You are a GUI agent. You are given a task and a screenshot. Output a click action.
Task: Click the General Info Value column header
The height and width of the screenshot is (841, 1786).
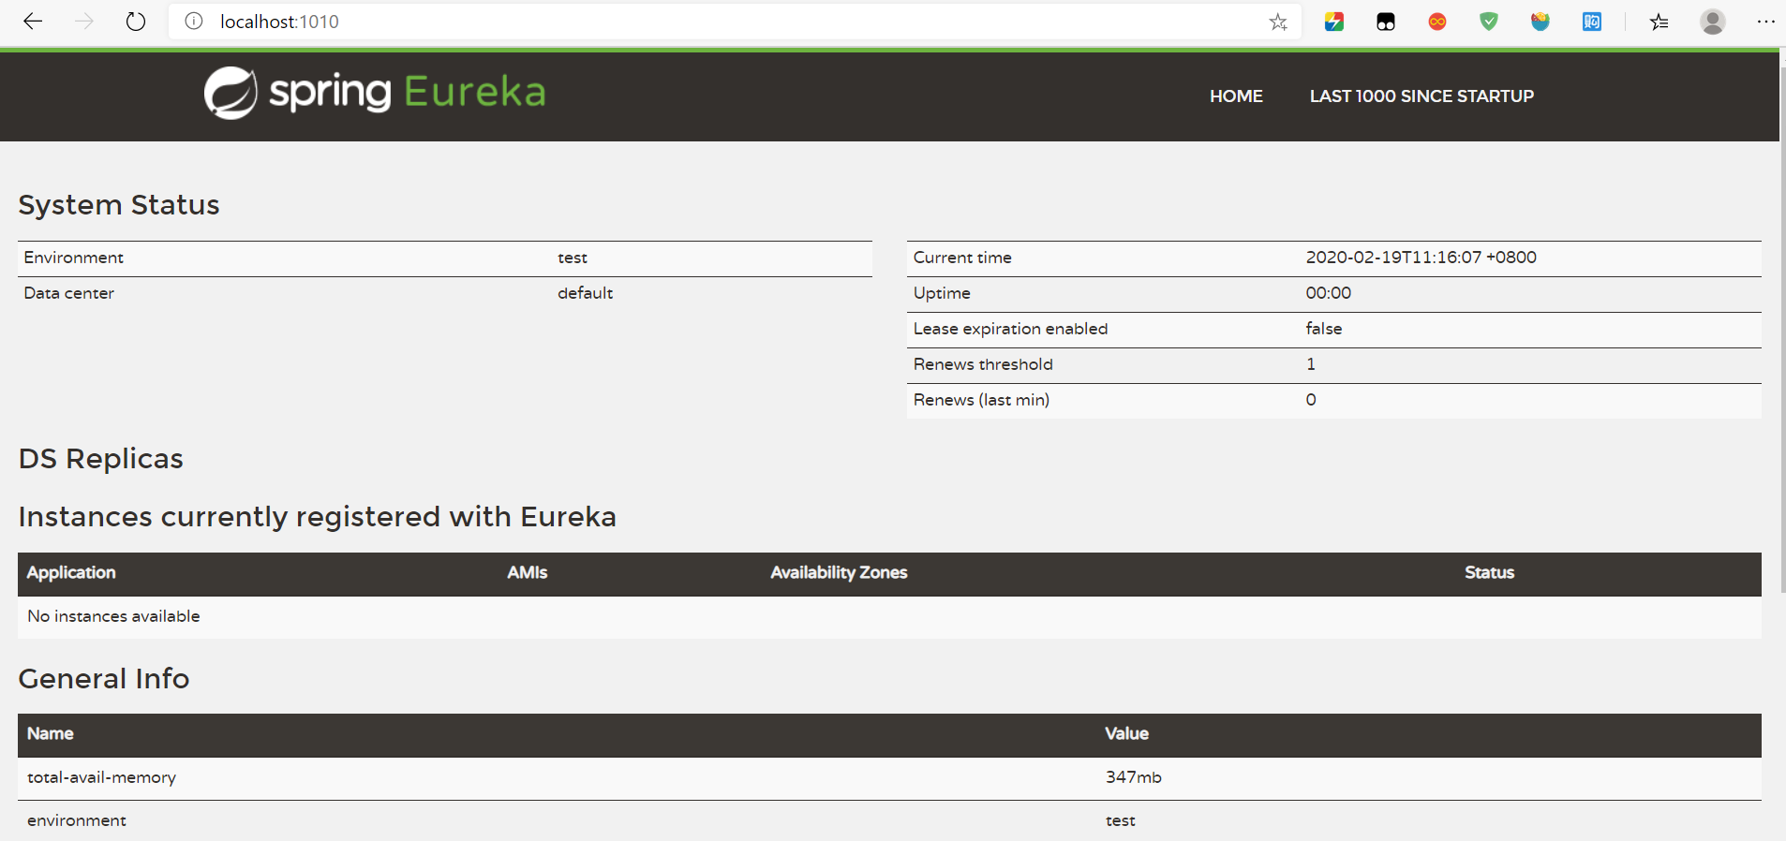[x=1126, y=733]
